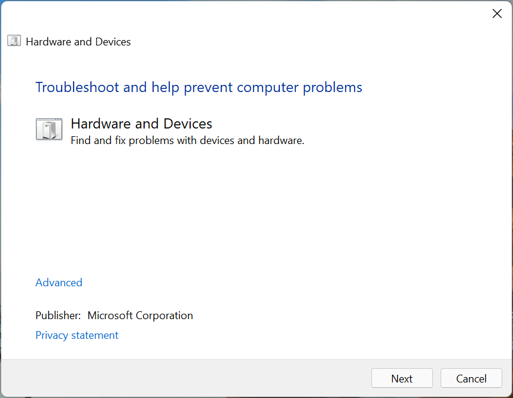This screenshot has height=398, width=513.
Task: Click the Cancel button in the footer
Action: (x=471, y=378)
